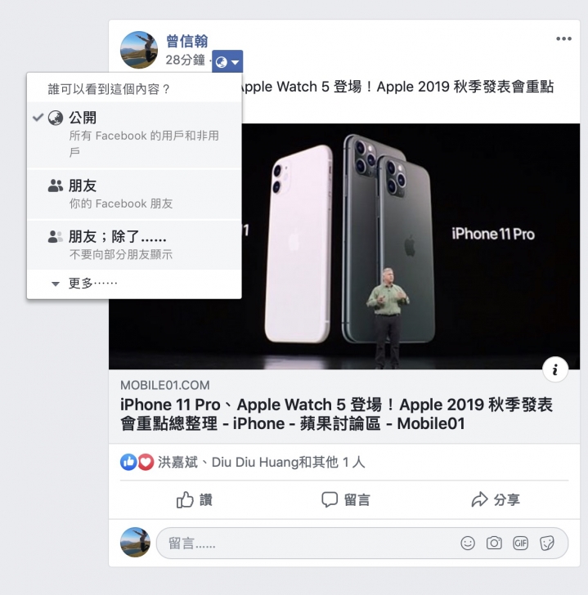Click the thumbs-up 讚 like button
Image resolution: width=588 pixels, height=595 pixels.
pos(194,499)
